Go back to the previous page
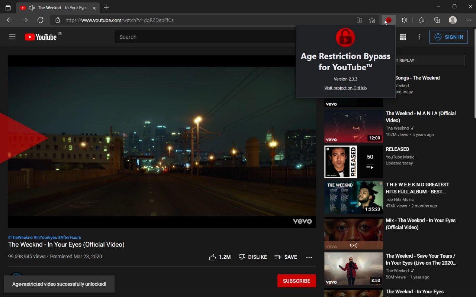This screenshot has height=297, width=476. (x=10, y=20)
